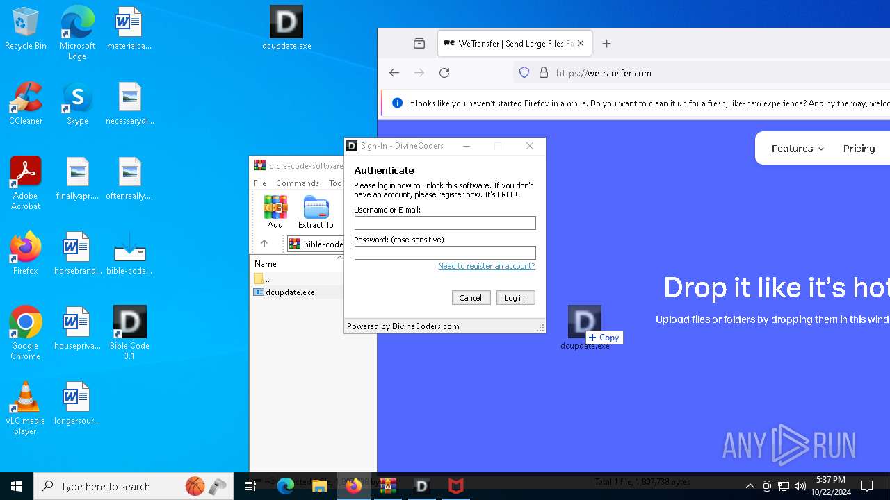Open Firefox View button
The image size is (890, 500).
coord(419,44)
